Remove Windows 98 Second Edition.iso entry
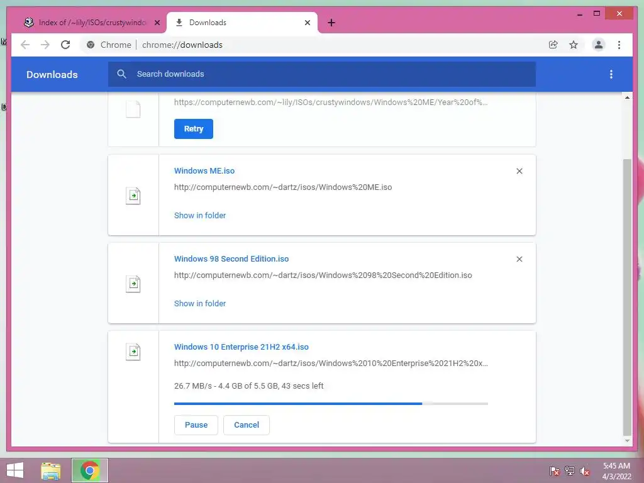 click(519, 259)
